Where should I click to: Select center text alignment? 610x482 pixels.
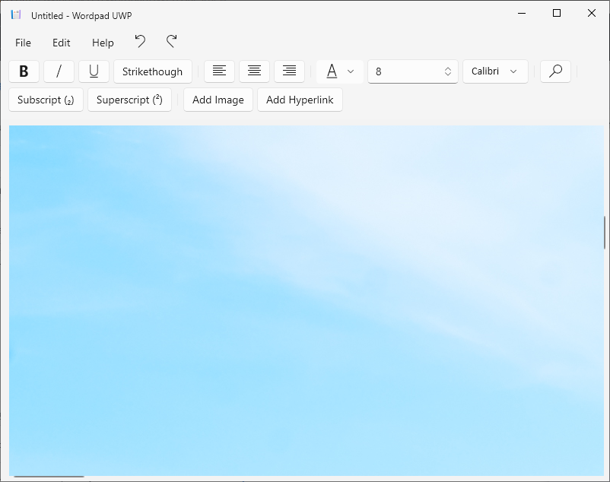(254, 71)
